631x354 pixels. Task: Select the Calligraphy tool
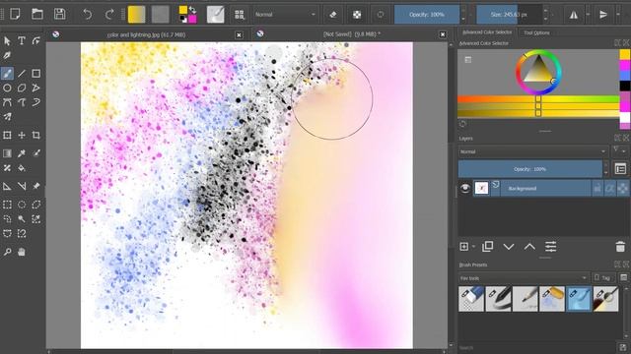[x=7, y=55]
